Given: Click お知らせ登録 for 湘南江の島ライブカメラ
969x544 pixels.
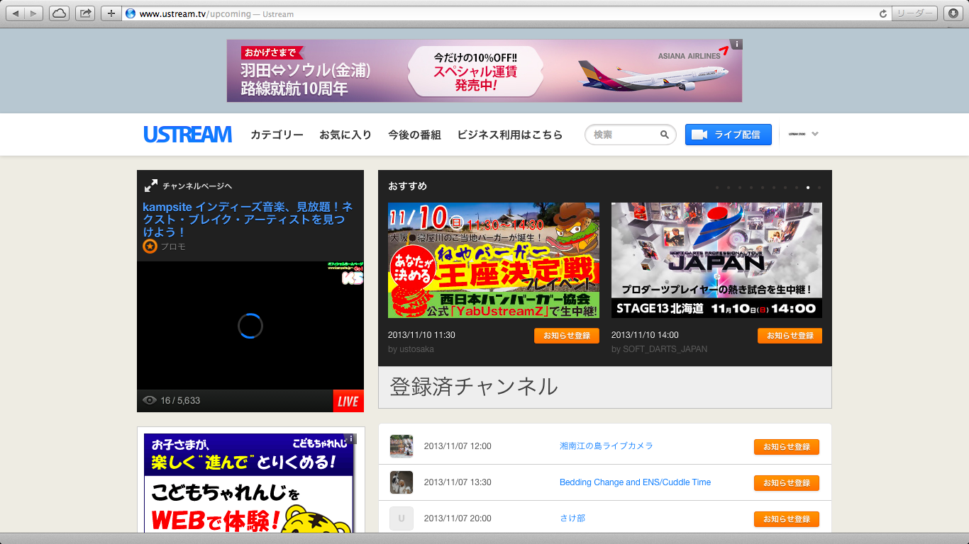Looking at the screenshot, I should (787, 447).
